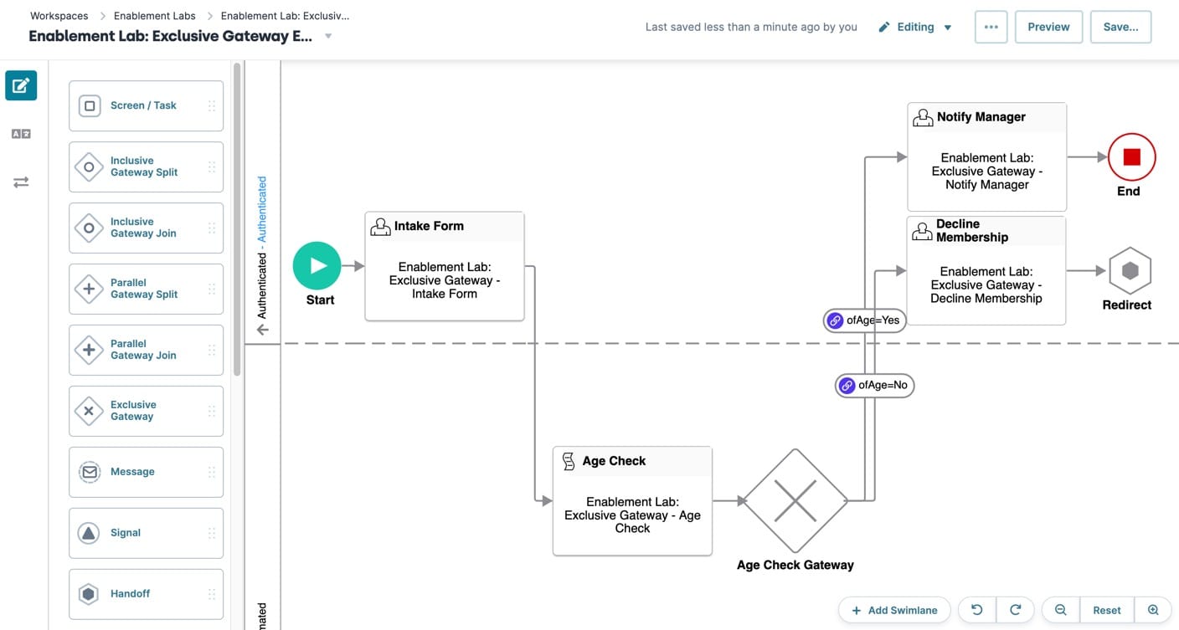This screenshot has width=1179, height=630.
Task: Click the user icon on Intake Form
Action: pos(381,226)
